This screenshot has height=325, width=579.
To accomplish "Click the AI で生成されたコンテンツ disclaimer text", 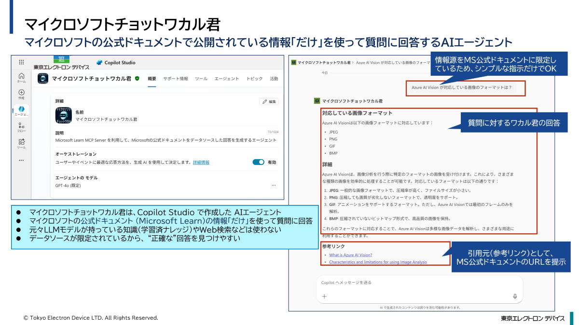I will pyautogui.click(x=420, y=307).
